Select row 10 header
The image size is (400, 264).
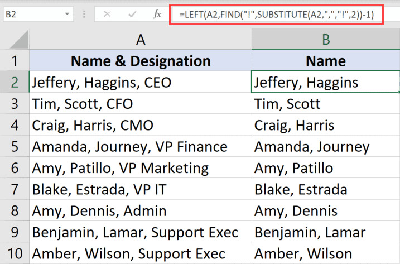point(15,253)
